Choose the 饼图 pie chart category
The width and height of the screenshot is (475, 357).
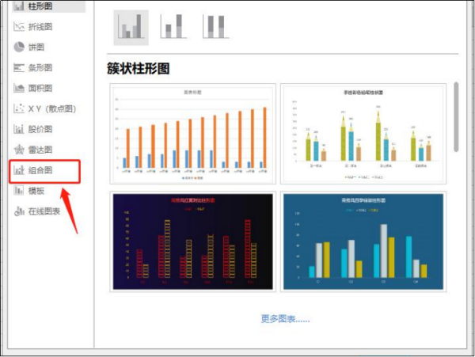tap(36, 47)
